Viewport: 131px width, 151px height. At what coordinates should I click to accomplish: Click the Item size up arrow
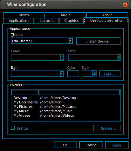[x=94, y=72]
